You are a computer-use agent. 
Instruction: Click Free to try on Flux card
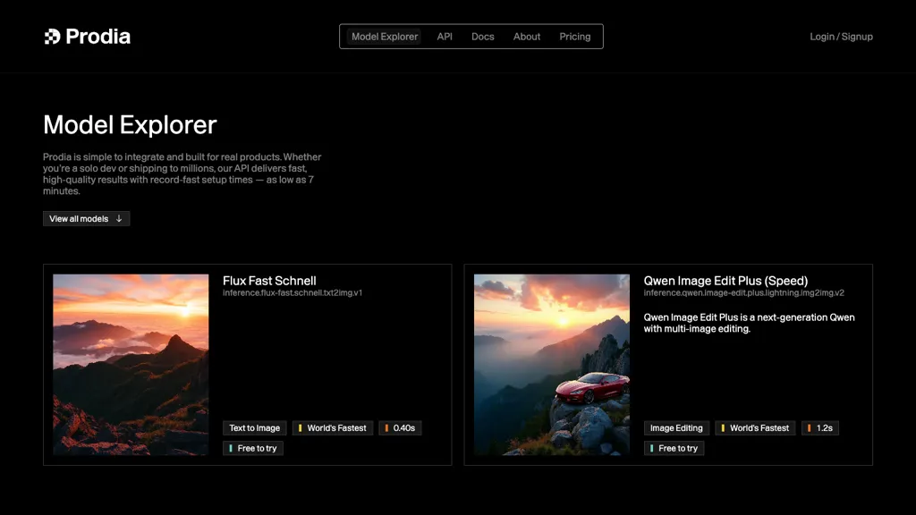pos(253,449)
